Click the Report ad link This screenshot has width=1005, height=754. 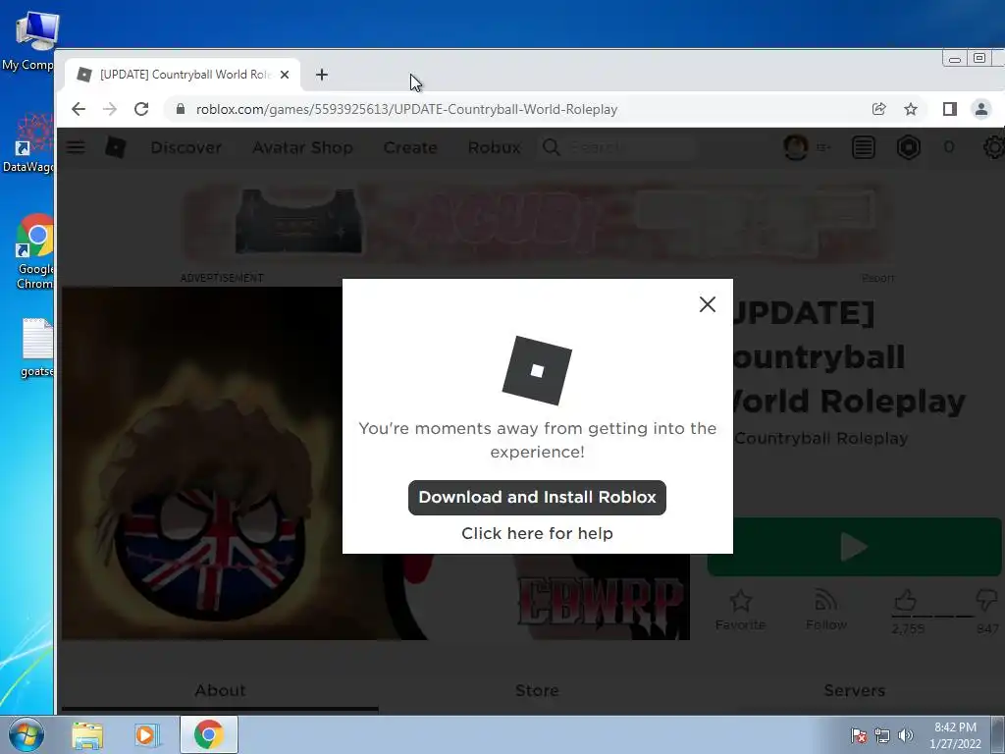878,278
